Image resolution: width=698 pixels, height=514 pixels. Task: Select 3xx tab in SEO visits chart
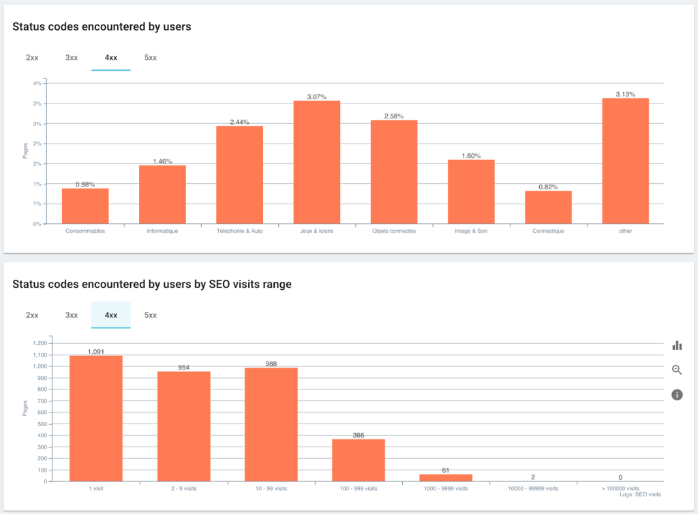pyautogui.click(x=72, y=315)
